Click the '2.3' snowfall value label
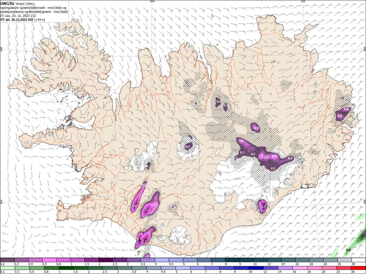This screenshot has width=366, height=274. (139, 239)
